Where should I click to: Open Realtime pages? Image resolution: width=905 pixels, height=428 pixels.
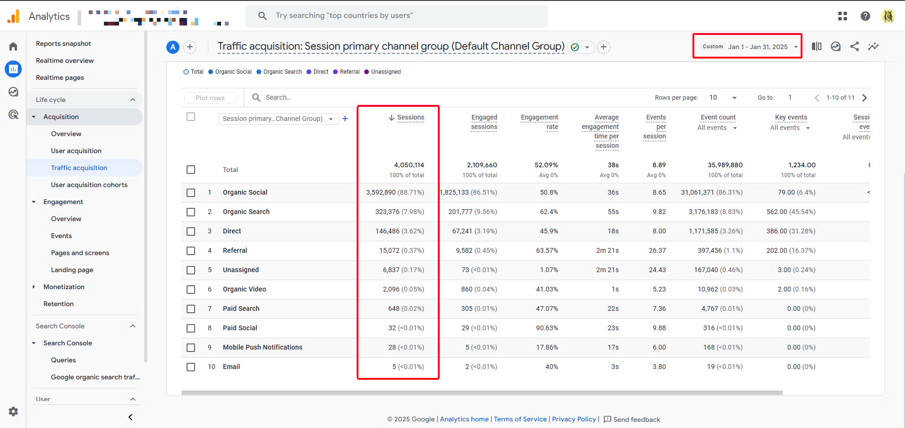pos(60,77)
